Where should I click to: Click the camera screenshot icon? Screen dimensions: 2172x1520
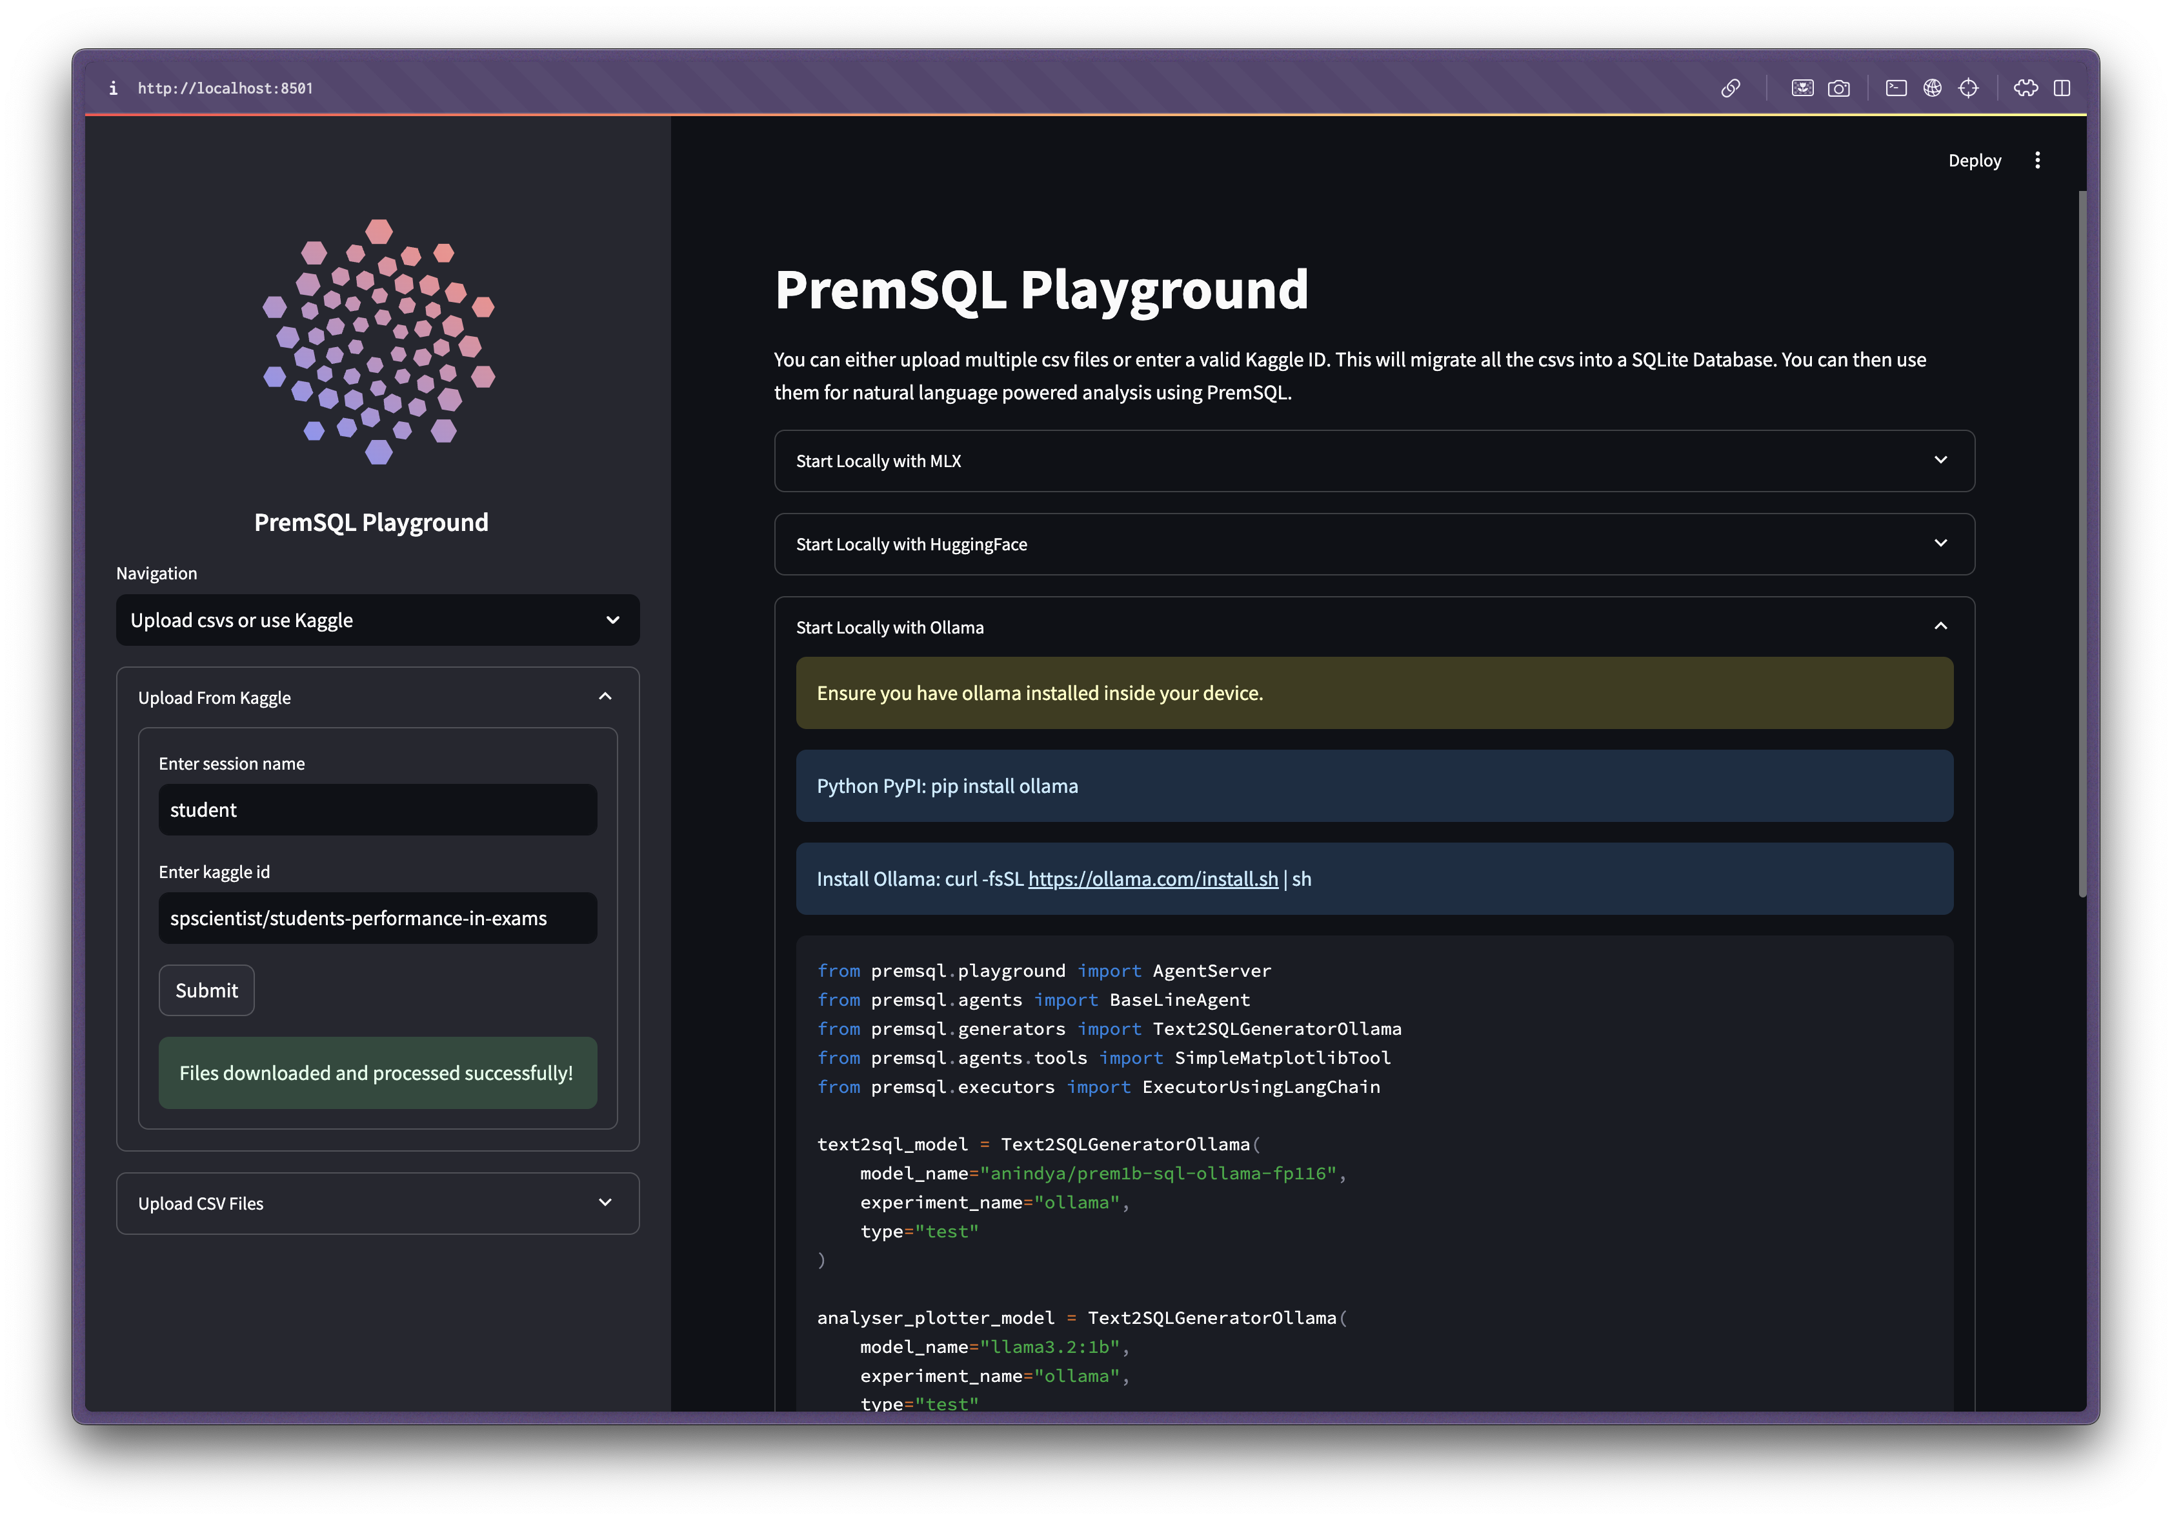pos(1838,88)
